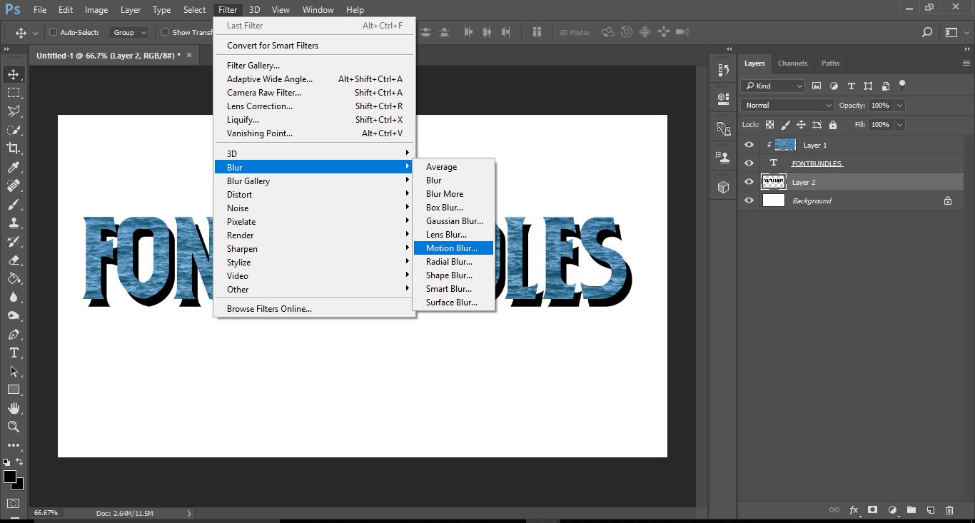Image resolution: width=975 pixels, height=523 pixels.
Task: Open the Normal blend mode dropdown
Action: [787, 105]
